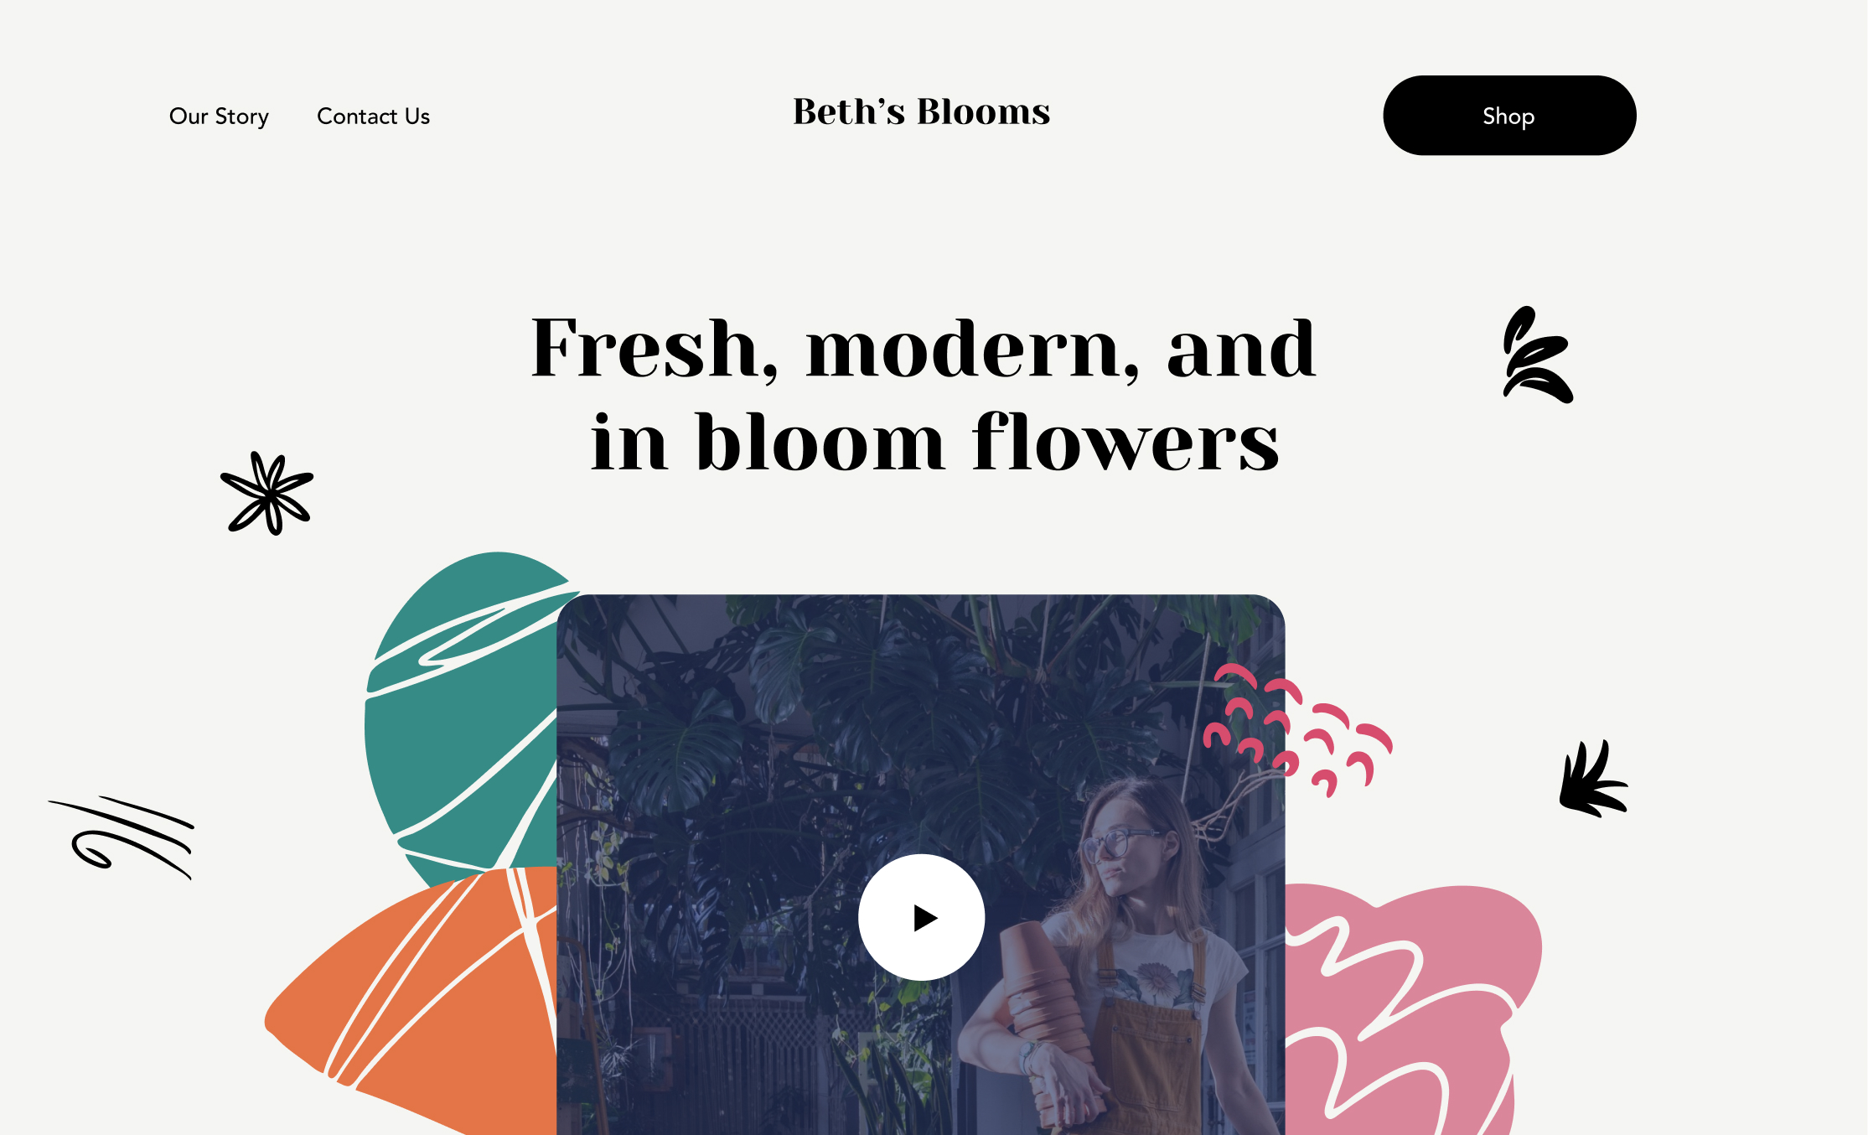
Task: Click the black swirly lines doodle
Action: pyautogui.click(x=122, y=837)
